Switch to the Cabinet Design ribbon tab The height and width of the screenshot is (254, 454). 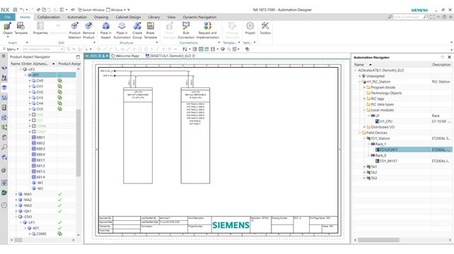tap(128, 17)
